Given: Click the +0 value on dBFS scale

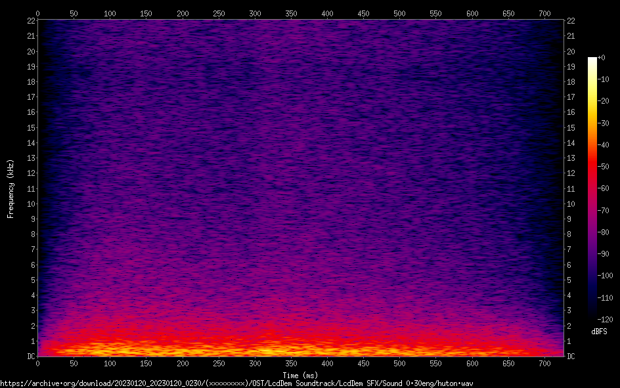Looking at the screenshot, I should click(602, 58).
